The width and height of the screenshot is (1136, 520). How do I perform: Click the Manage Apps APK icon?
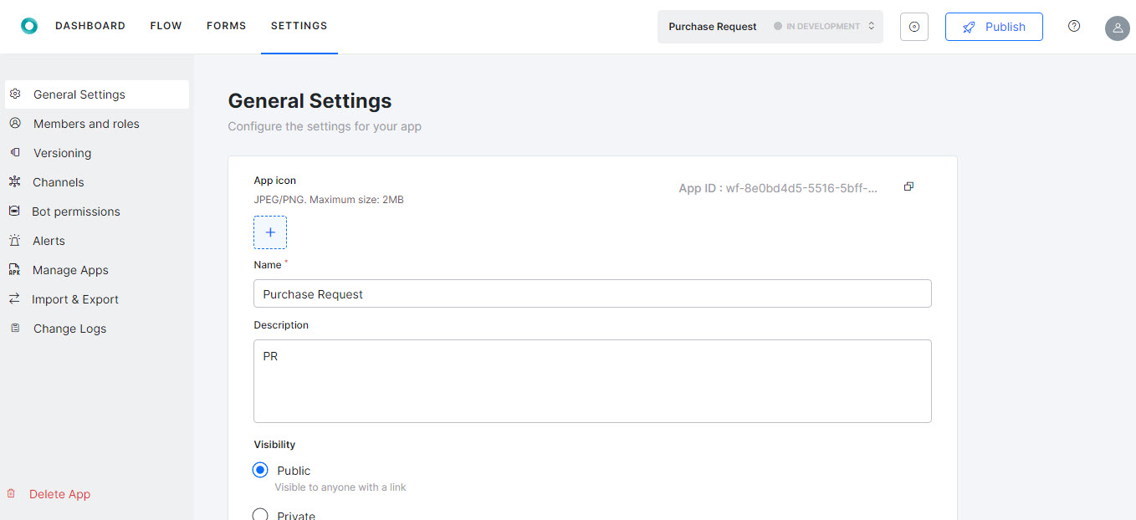(15, 269)
